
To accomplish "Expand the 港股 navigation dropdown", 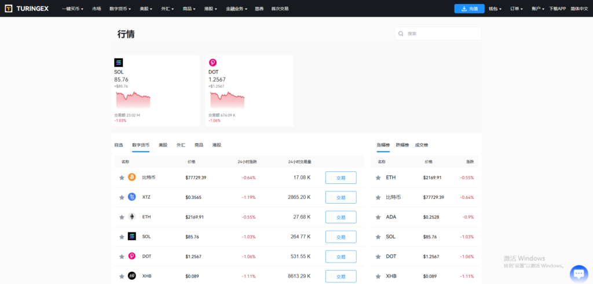I will 211,9.
